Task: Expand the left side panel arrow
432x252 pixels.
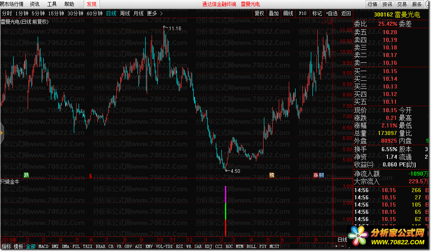Action: click(2, 133)
